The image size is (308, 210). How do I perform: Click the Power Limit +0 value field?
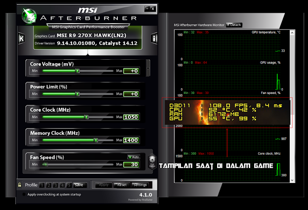point(131,94)
